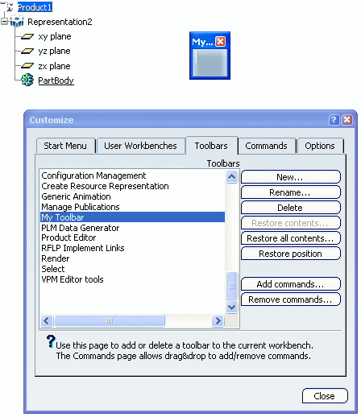Click the Product1 root node icon
This screenshot has height=417, width=361.
(x=10, y=7)
